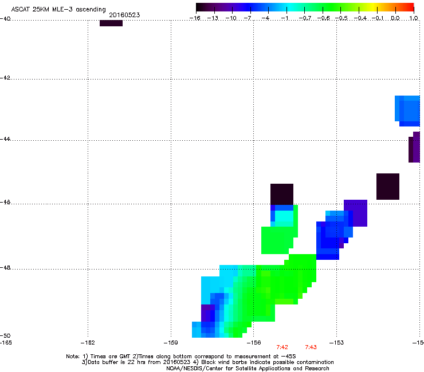Click the latitude label "-48"
The image size is (424, 372).
click(x=5, y=268)
